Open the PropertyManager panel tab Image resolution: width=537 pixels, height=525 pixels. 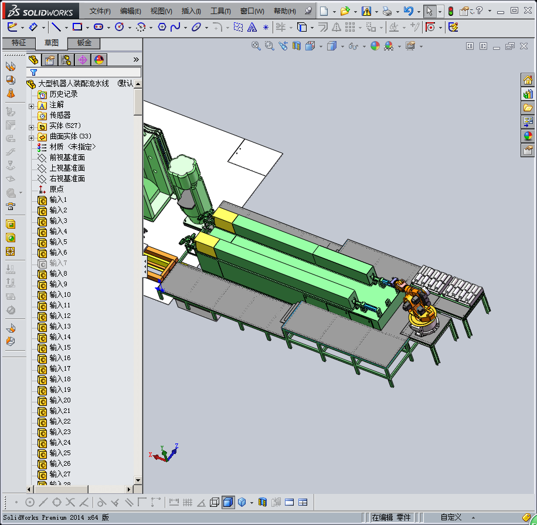[x=50, y=60]
